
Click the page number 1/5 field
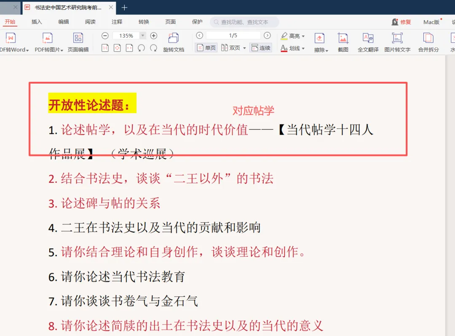tap(233, 35)
